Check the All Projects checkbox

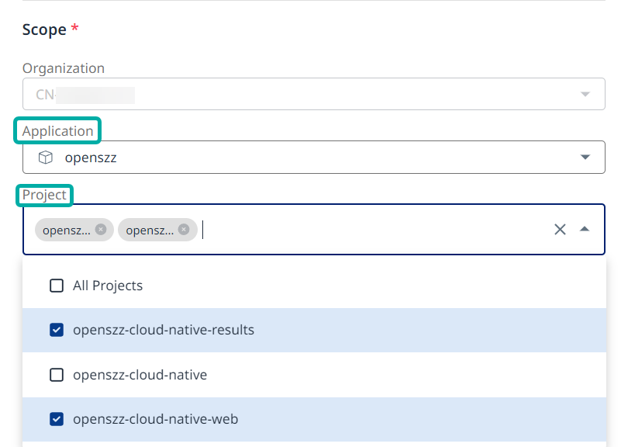click(57, 286)
